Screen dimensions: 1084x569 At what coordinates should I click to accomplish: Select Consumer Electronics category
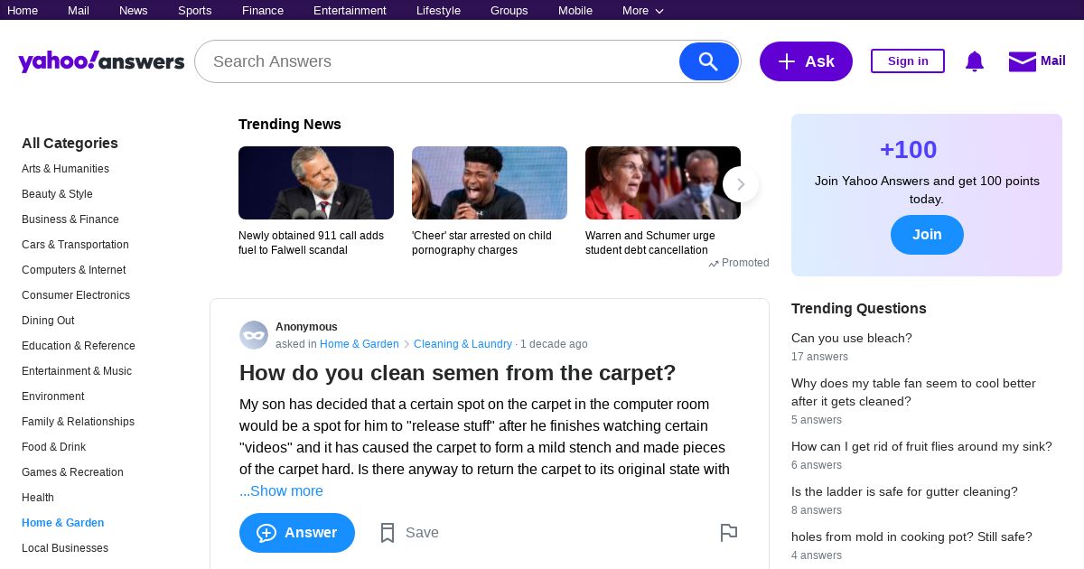click(x=76, y=295)
